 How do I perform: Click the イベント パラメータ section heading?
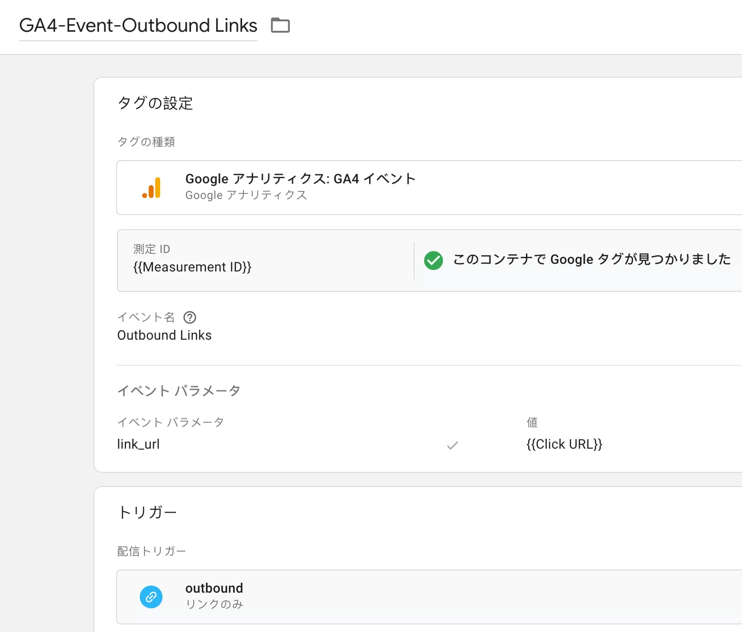click(179, 391)
